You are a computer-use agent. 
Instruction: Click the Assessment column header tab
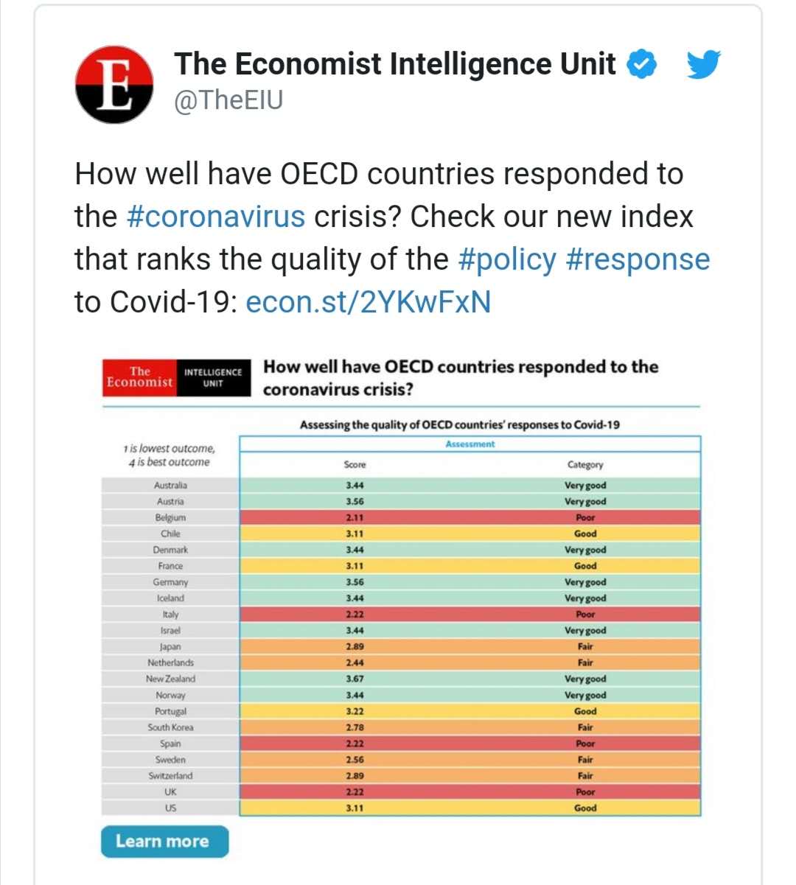[469, 444]
